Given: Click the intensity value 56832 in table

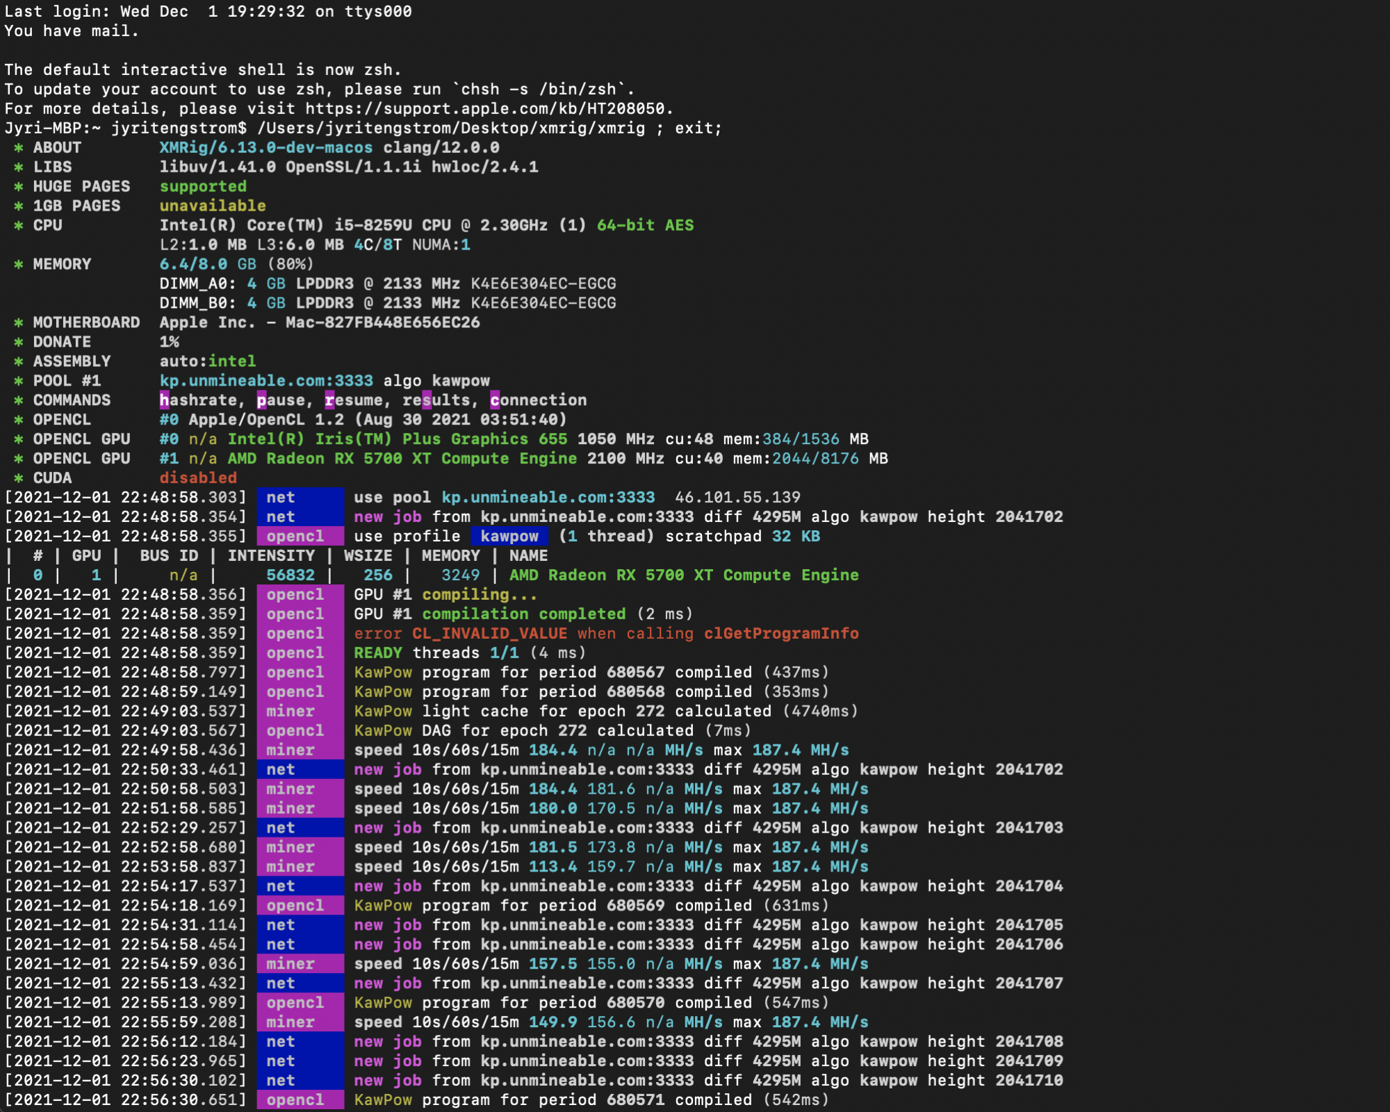Looking at the screenshot, I should click(x=291, y=575).
